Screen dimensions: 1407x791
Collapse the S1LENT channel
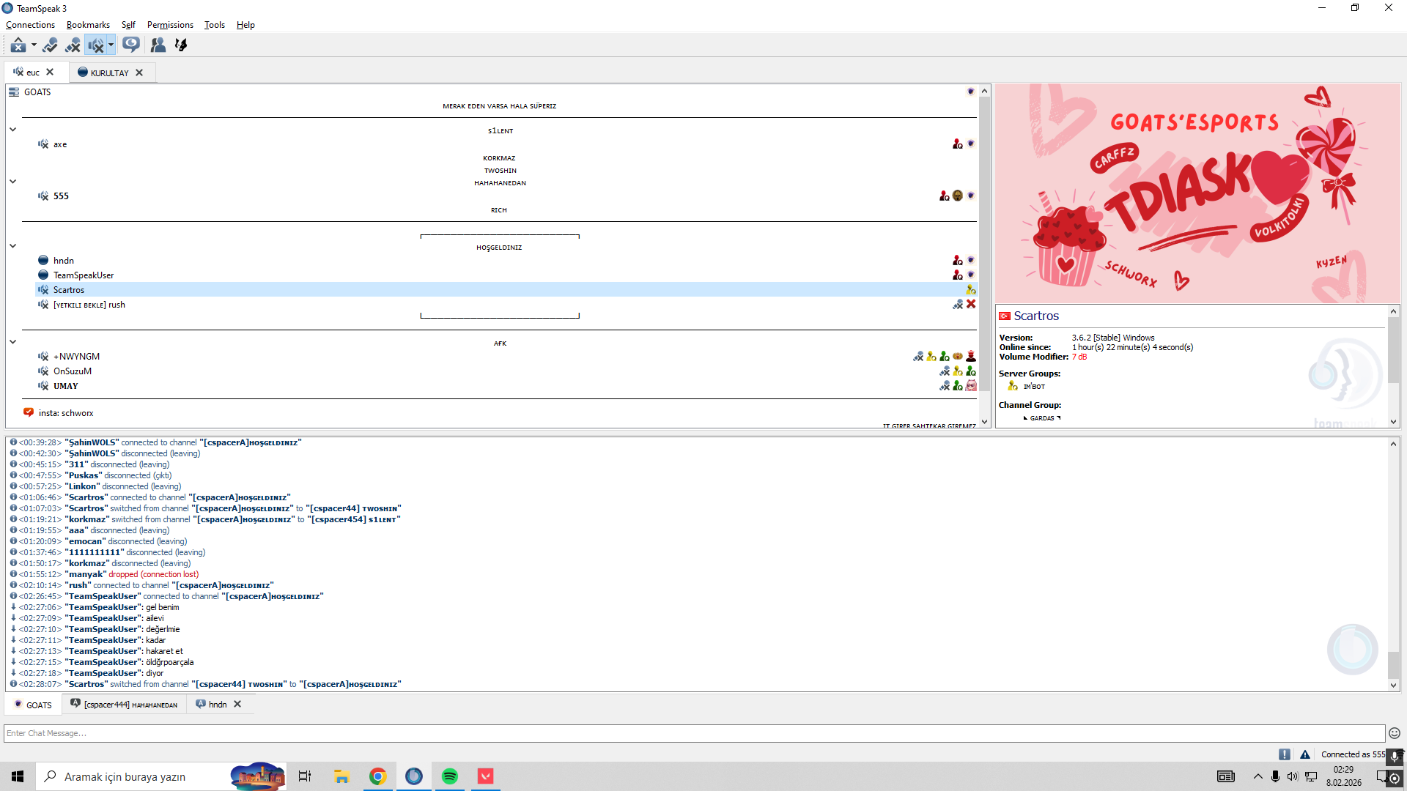[x=12, y=130]
